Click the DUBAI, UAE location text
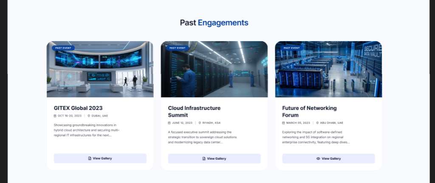The width and height of the screenshot is (435, 183). coord(100,116)
